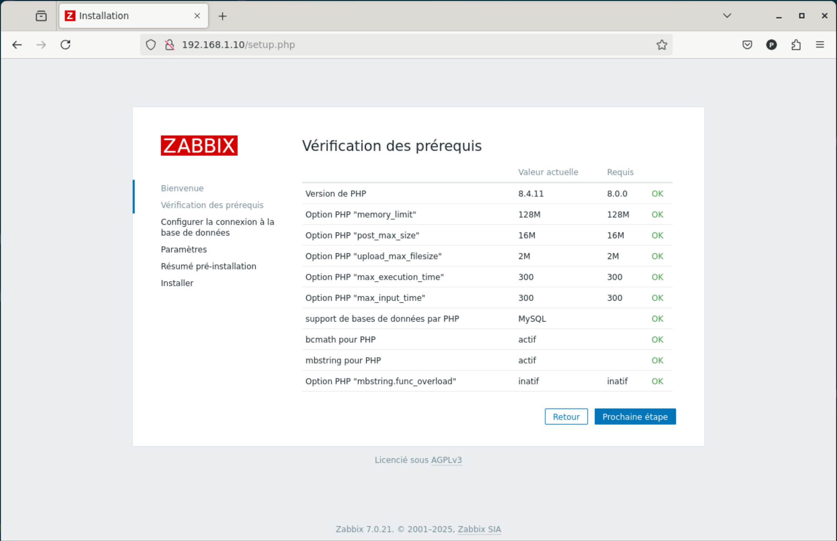Click 'support de bases de données par PHP'

[382, 319]
